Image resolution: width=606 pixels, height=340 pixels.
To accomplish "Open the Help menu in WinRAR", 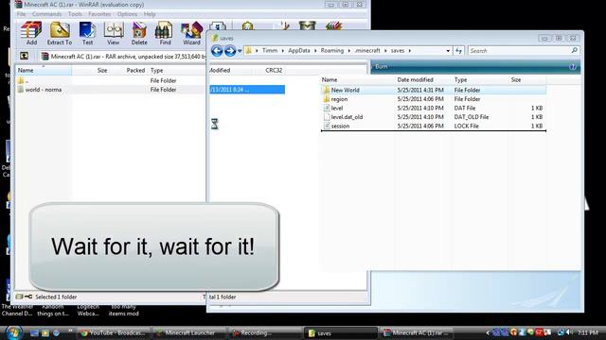I will pyautogui.click(x=150, y=14).
